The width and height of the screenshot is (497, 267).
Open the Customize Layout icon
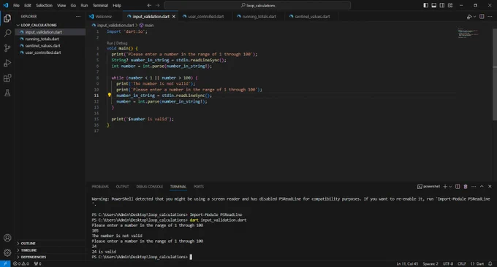pos(450,5)
